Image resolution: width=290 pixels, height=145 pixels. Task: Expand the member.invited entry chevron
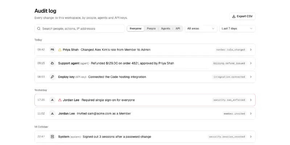tap(251, 113)
